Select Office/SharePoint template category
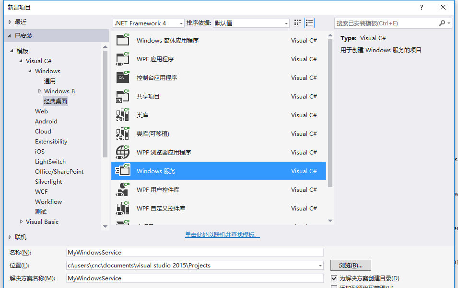The width and height of the screenshot is (458, 288). point(59,171)
